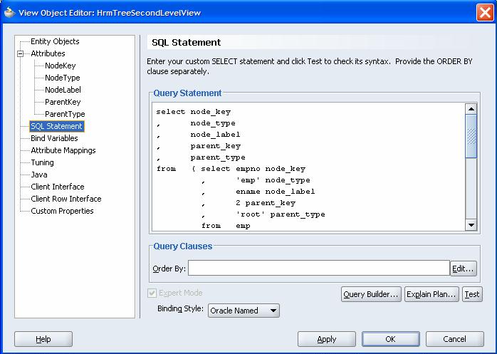Collapse the Attributes tree node
497x354 pixels.
pyautogui.click(x=22, y=53)
